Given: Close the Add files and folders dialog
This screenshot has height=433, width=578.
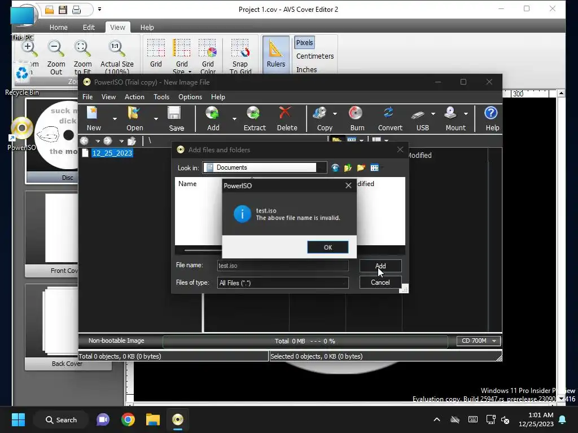Looking at the screenshot, I should (400, 149).
